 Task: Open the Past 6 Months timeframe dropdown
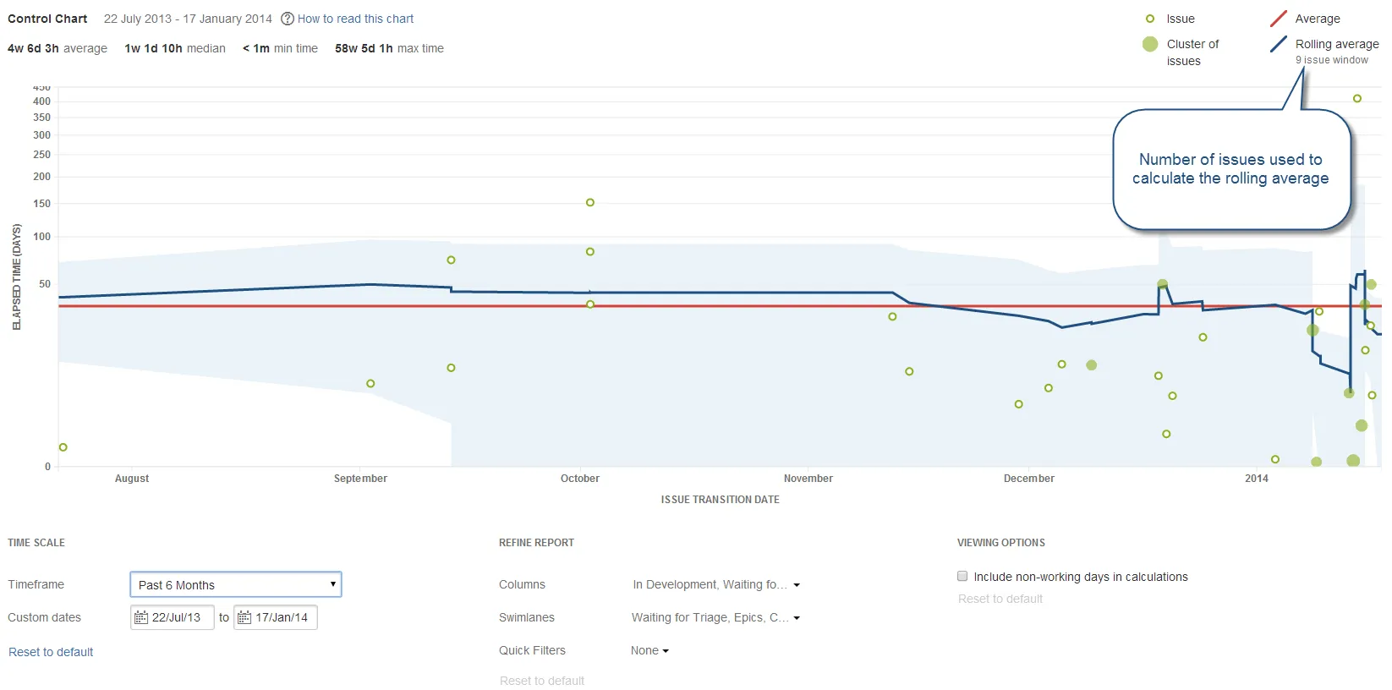click(x=236, y=584)
